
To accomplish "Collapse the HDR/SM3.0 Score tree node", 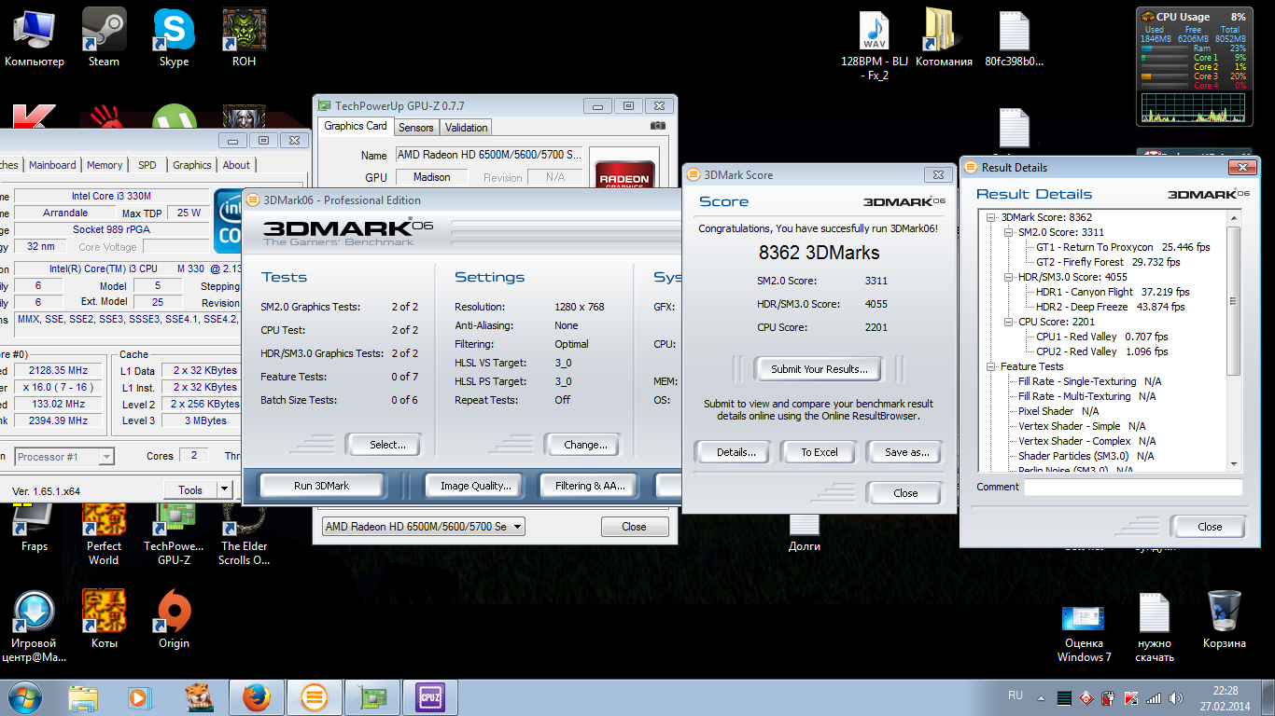I will click(1009, 277).
